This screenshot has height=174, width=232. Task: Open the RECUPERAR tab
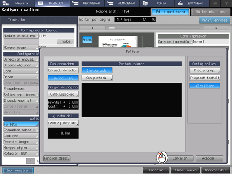(x=87, y=3)
